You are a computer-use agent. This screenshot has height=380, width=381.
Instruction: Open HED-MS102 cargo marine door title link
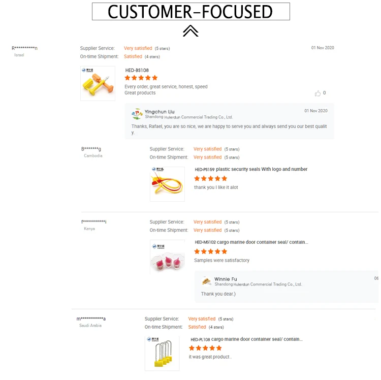point(251,242)
